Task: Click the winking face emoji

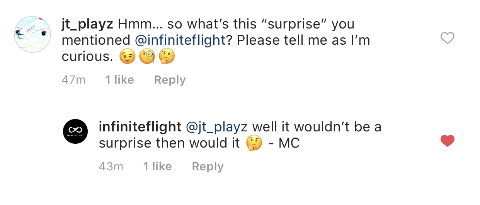Action: pos(128,57)
